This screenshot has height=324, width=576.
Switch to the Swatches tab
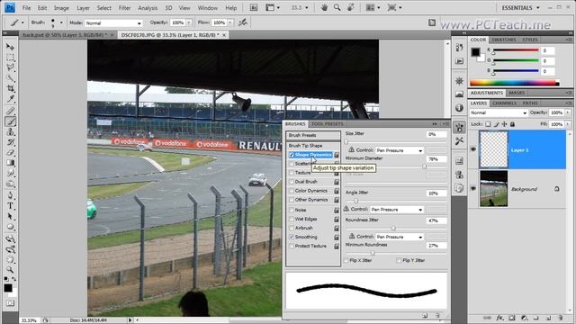[x=504, y=40]
